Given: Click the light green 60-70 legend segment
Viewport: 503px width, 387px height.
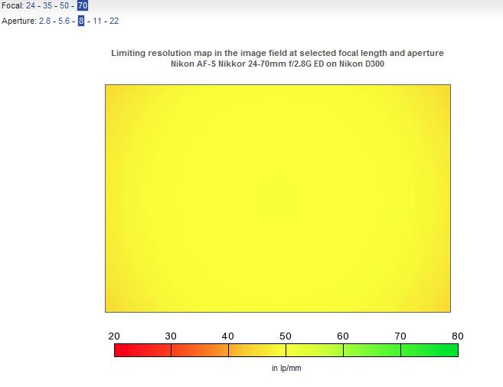Looking at the screenshot, I should [x=372, y=350].
